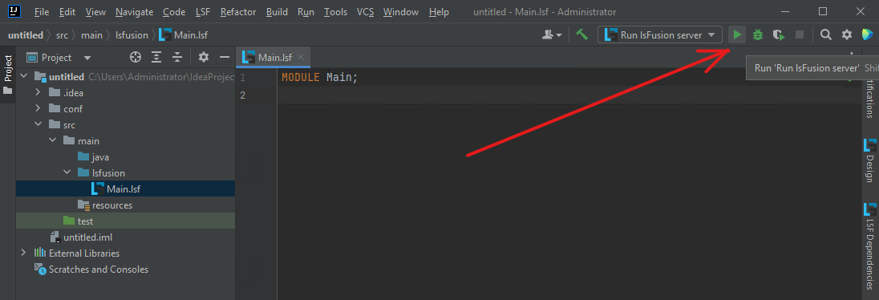Click line 2 in the code editor

tap(569, 95)
